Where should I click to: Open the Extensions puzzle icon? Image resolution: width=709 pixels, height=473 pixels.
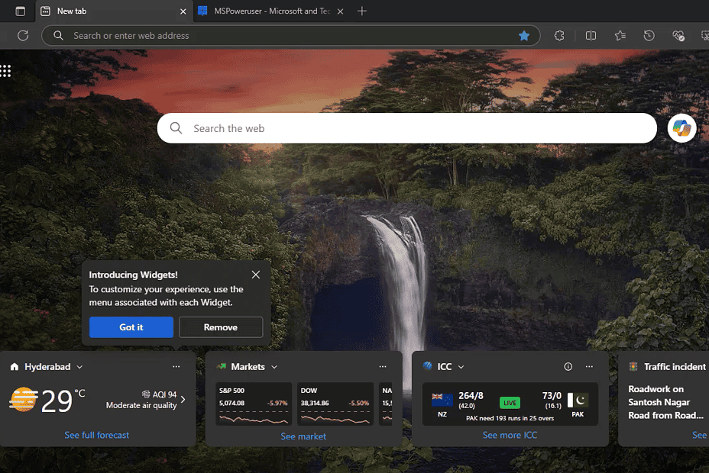(560, 35)
